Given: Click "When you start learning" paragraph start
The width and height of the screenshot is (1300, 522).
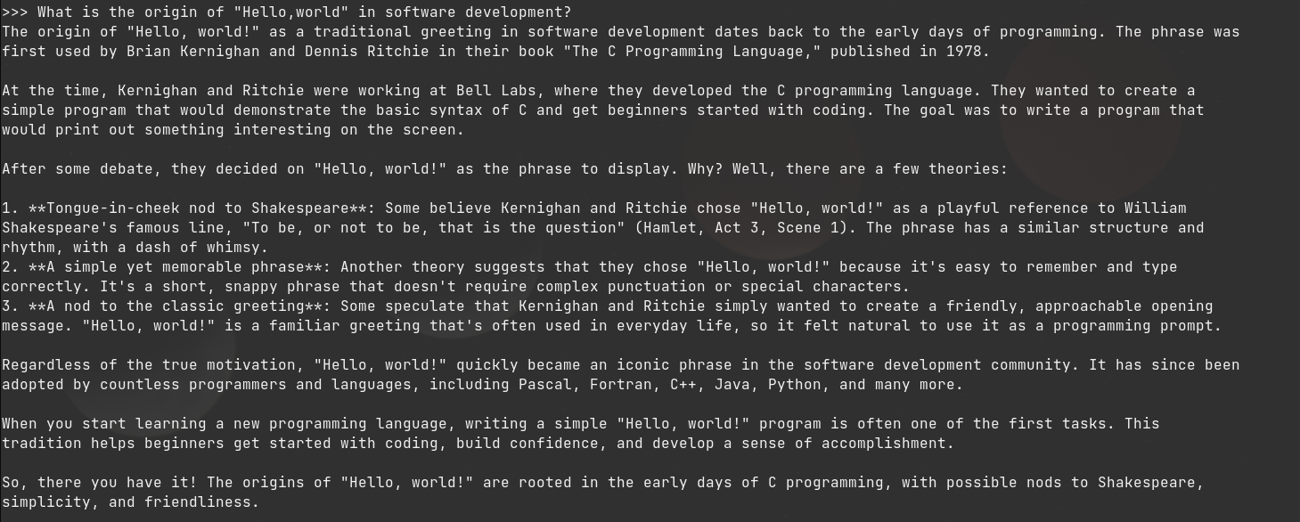Looking at the screenshot, I should pos(104,424).
